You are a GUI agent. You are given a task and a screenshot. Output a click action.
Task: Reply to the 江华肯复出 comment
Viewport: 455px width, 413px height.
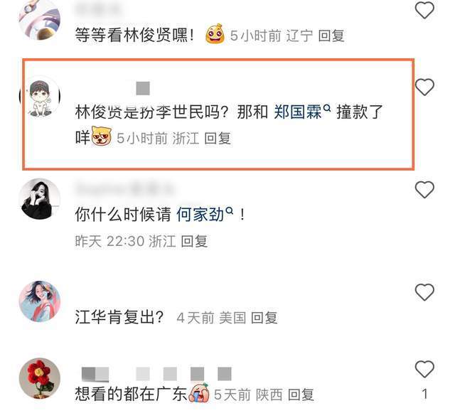(264, 318)
